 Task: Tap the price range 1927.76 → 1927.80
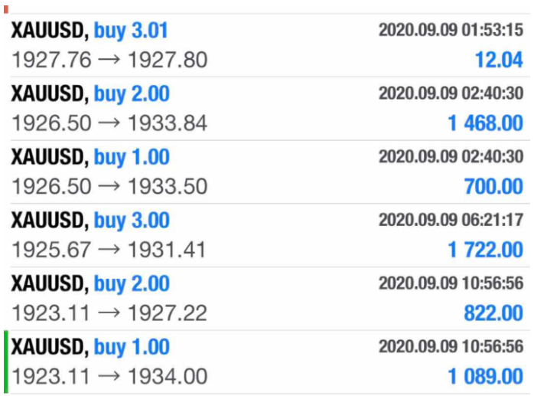click(110, 59)
